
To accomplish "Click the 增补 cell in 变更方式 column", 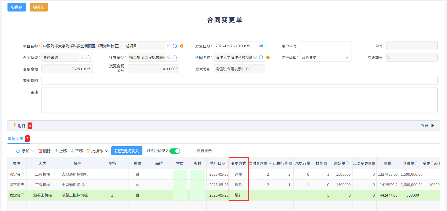I will coord(238,195).
